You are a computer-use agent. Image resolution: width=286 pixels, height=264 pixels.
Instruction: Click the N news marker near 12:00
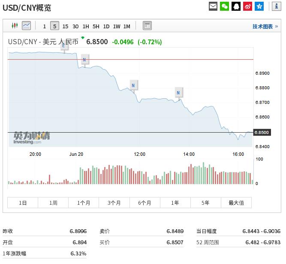[x=133, y=85]
